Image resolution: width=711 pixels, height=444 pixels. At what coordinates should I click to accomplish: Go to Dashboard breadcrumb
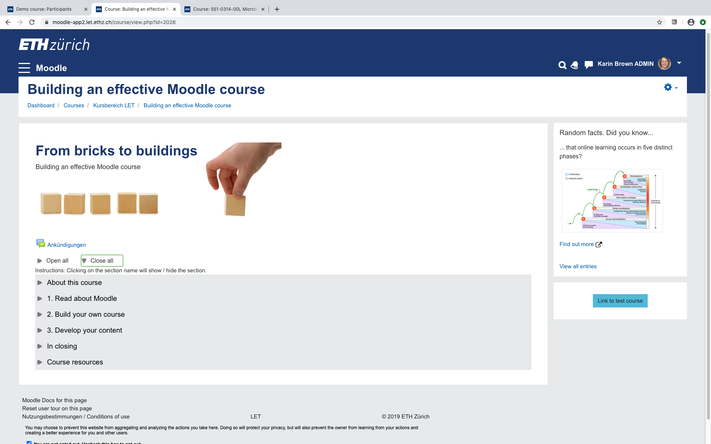(41, 105)
